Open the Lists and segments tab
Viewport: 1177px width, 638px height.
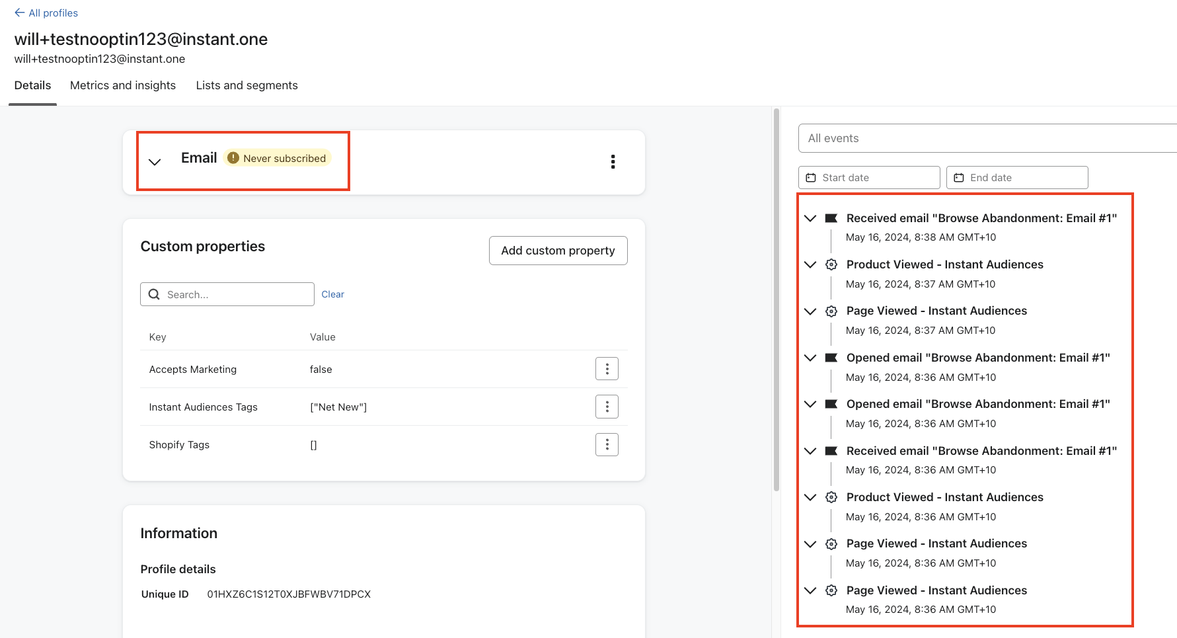point(247,85)
